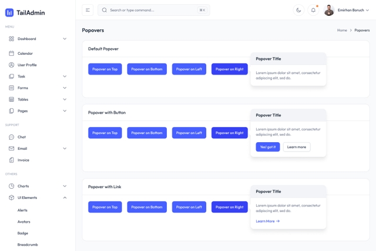Click Popover on Right in Default Popover
Image resolution: width=376 pixels, height=251 pixels.
(x=230, y=69)
